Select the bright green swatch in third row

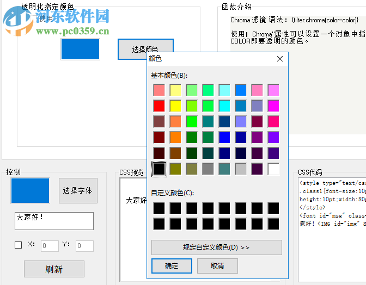tap(192, 122)
